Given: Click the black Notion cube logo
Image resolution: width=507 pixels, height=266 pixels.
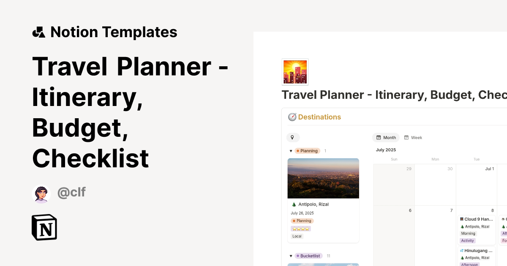Looking at the screenshot, I should [x=44, y=227].
